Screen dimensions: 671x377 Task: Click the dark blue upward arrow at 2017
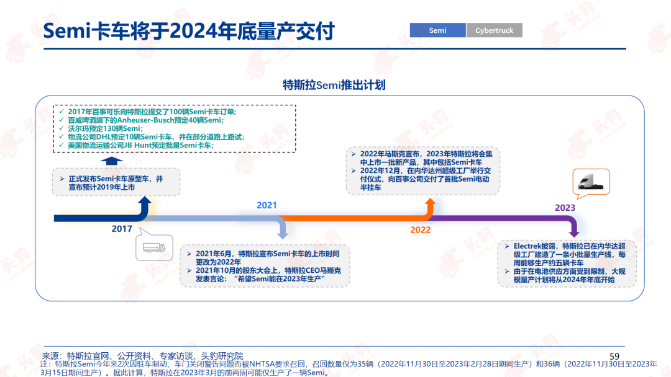tap(145, 207)
